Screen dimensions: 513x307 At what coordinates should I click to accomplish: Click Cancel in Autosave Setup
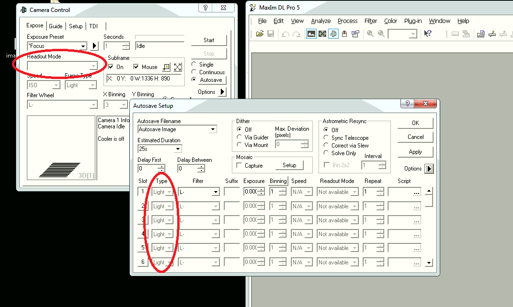tap(415, 137)
